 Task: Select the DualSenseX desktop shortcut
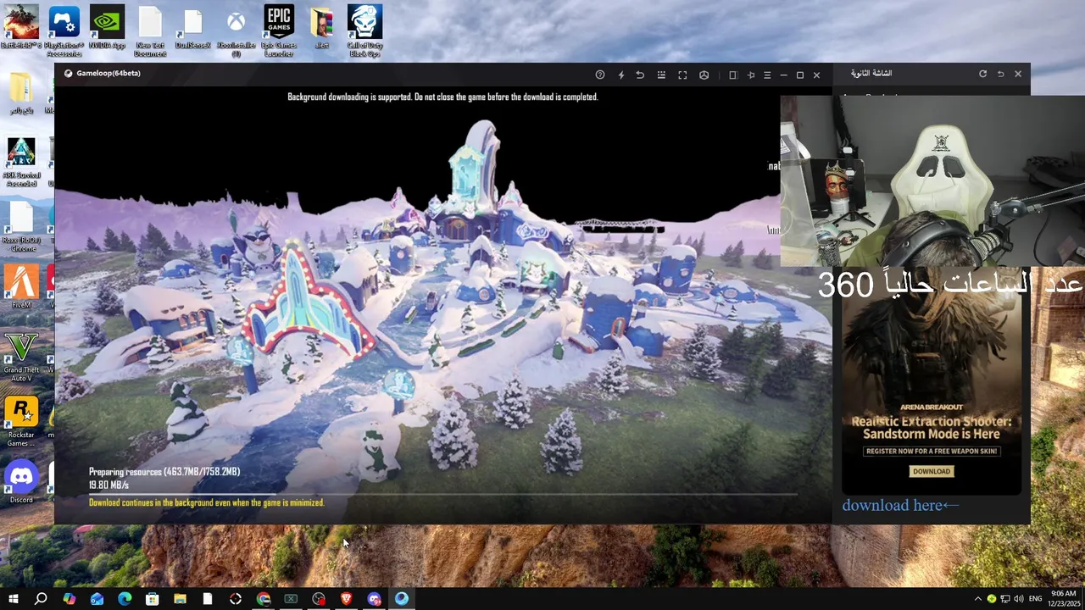point(192,27)
